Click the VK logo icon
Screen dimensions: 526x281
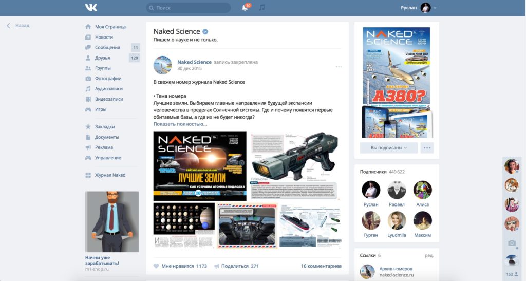pos(91,8)
